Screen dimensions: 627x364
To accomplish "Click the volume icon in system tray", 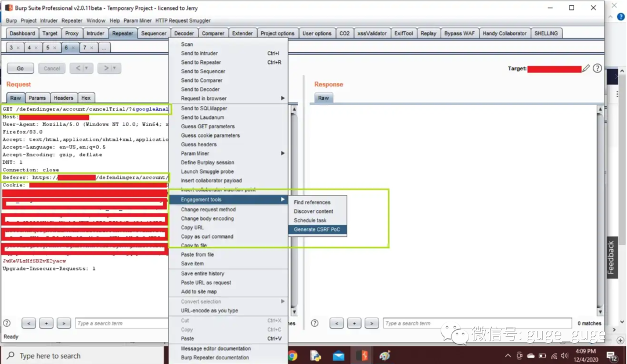I will (564, 356).
